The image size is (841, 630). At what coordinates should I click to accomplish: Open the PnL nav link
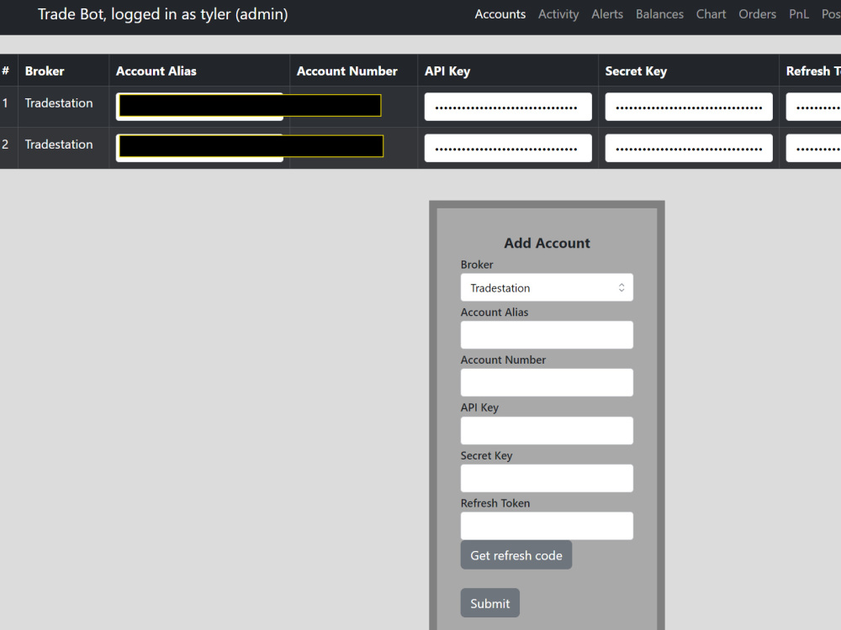coord(799,14)
